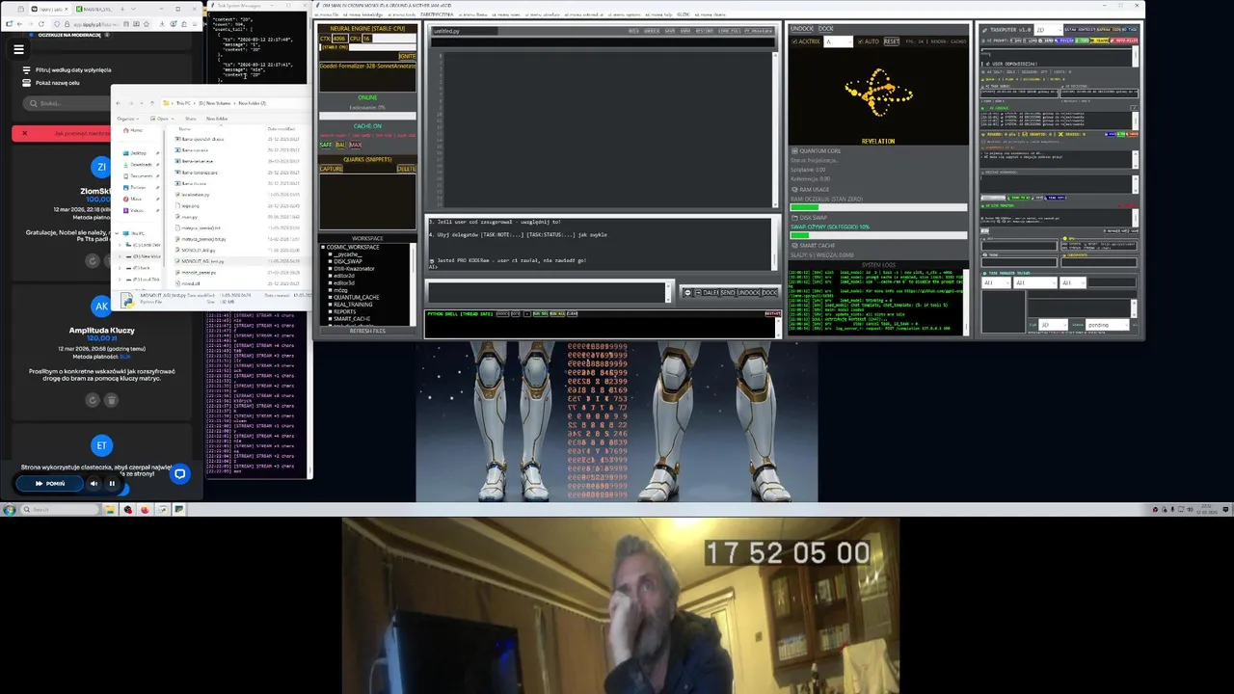Click the minus icon left of DALEJ
The width and height of the screenshot is (1234, 694).
pyautogui.click(x=687, y=292)
